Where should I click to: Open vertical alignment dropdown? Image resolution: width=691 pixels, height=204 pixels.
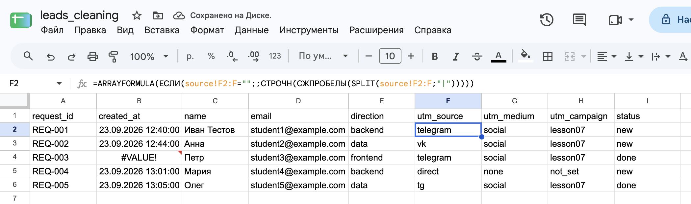point(634,57)
